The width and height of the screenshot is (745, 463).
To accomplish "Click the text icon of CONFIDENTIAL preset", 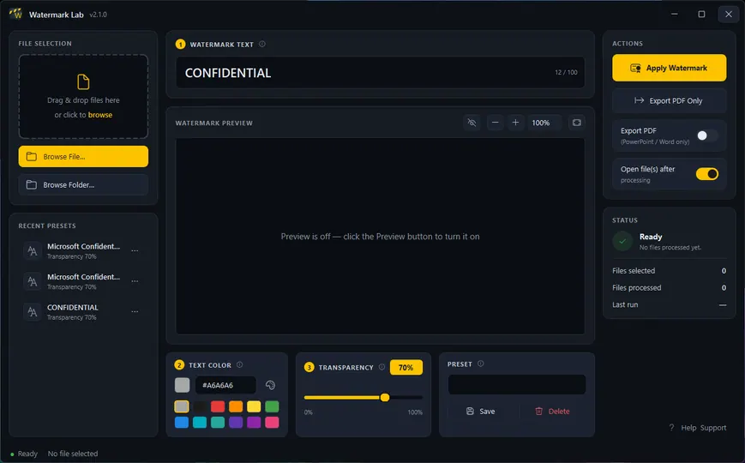I will point(33,312).
